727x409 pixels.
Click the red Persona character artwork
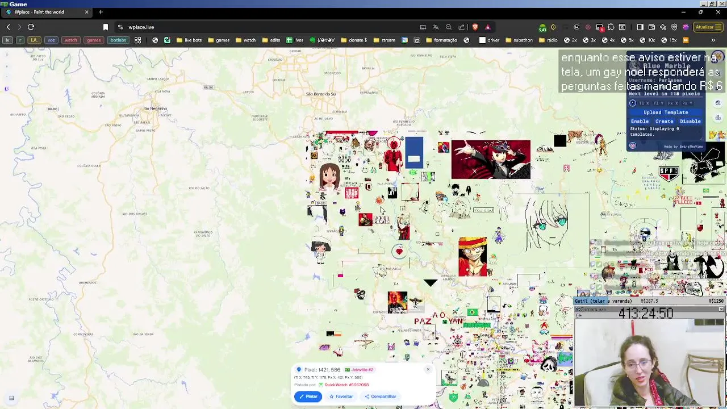pos(491,160)
